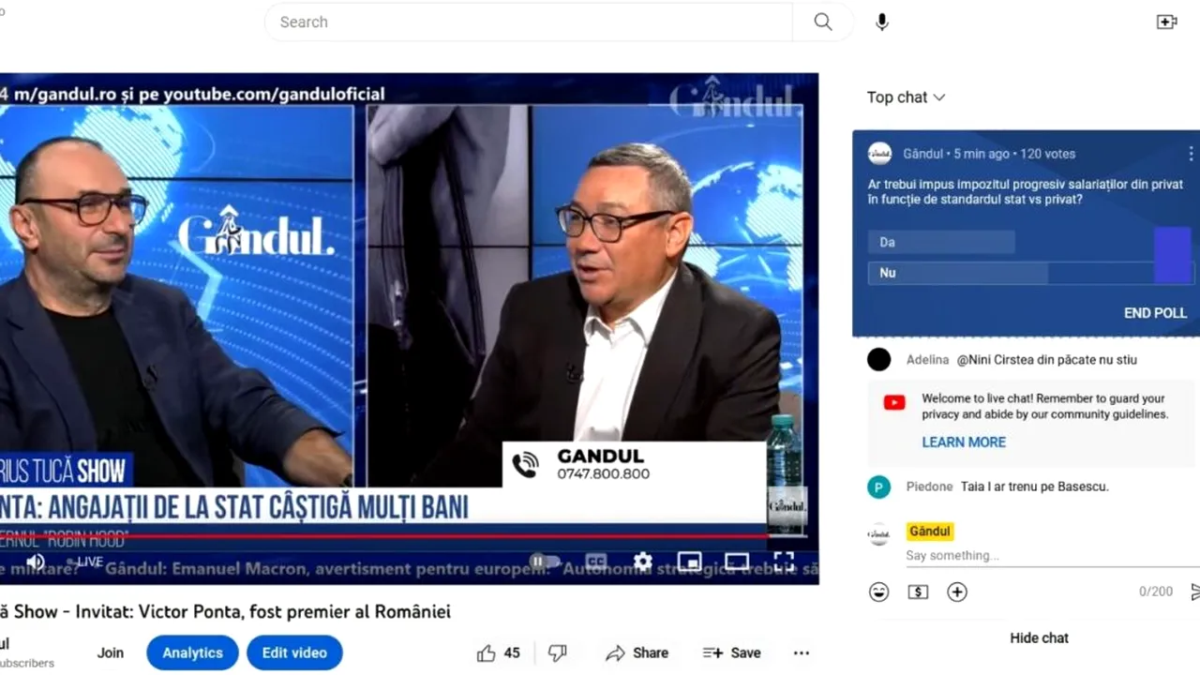Activate the voice search microphone icon

pyautogui.click(x=881, y=22)
